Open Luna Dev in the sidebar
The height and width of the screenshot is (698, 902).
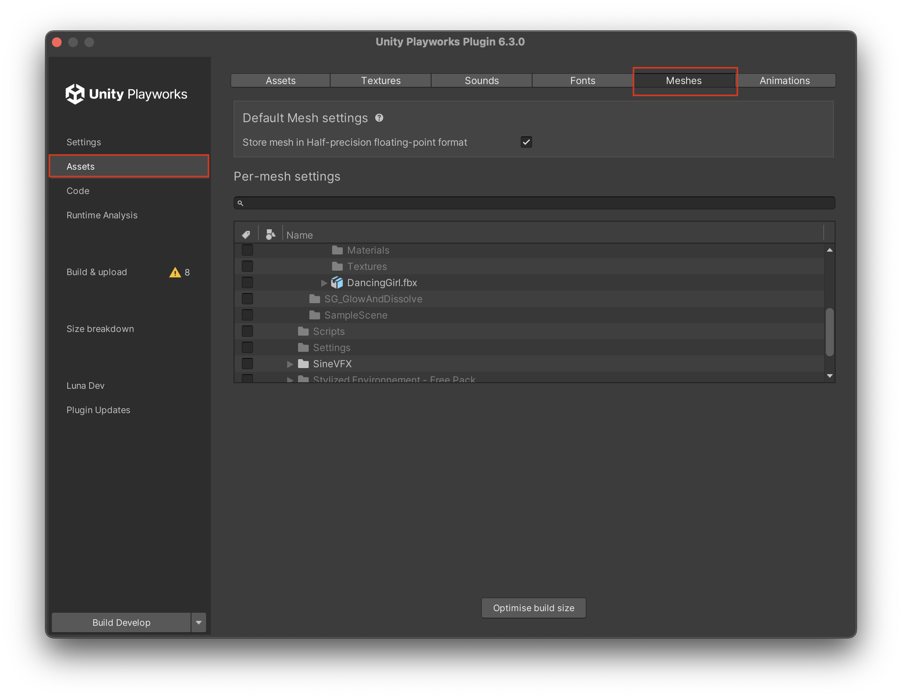(86, 386)
